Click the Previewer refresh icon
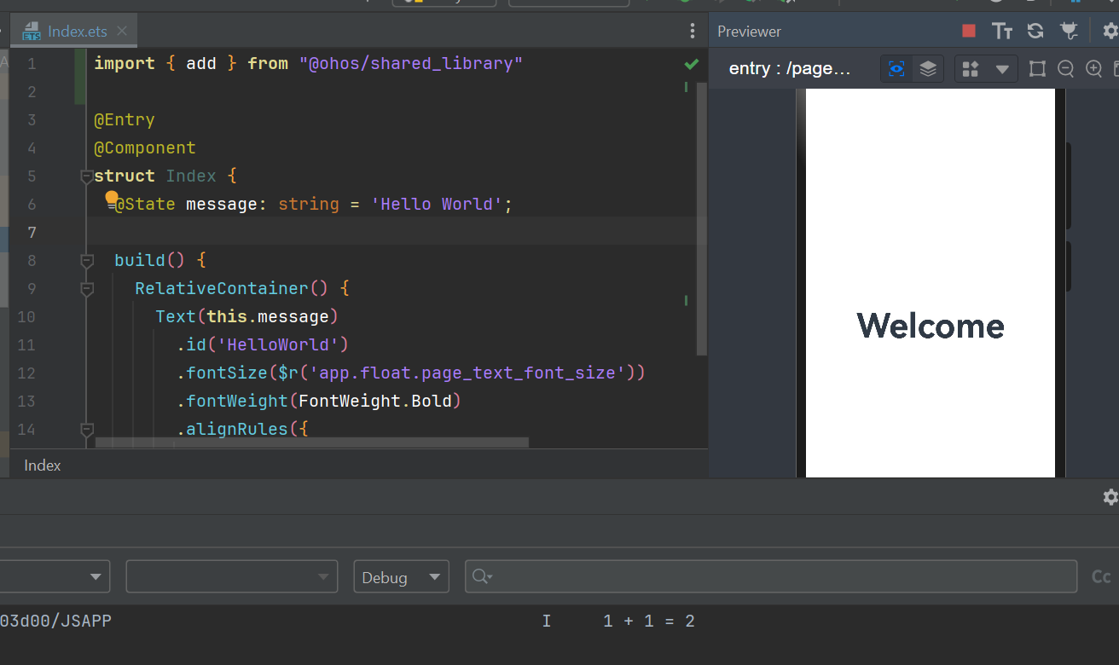 click(x=1035, y=32)
